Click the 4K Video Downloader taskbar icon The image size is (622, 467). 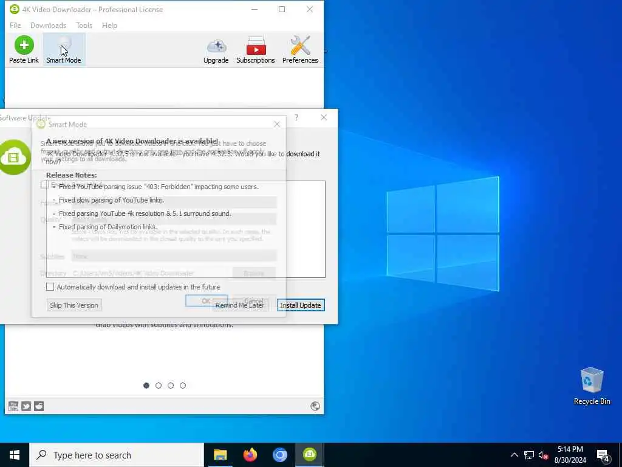click(309, 455)
